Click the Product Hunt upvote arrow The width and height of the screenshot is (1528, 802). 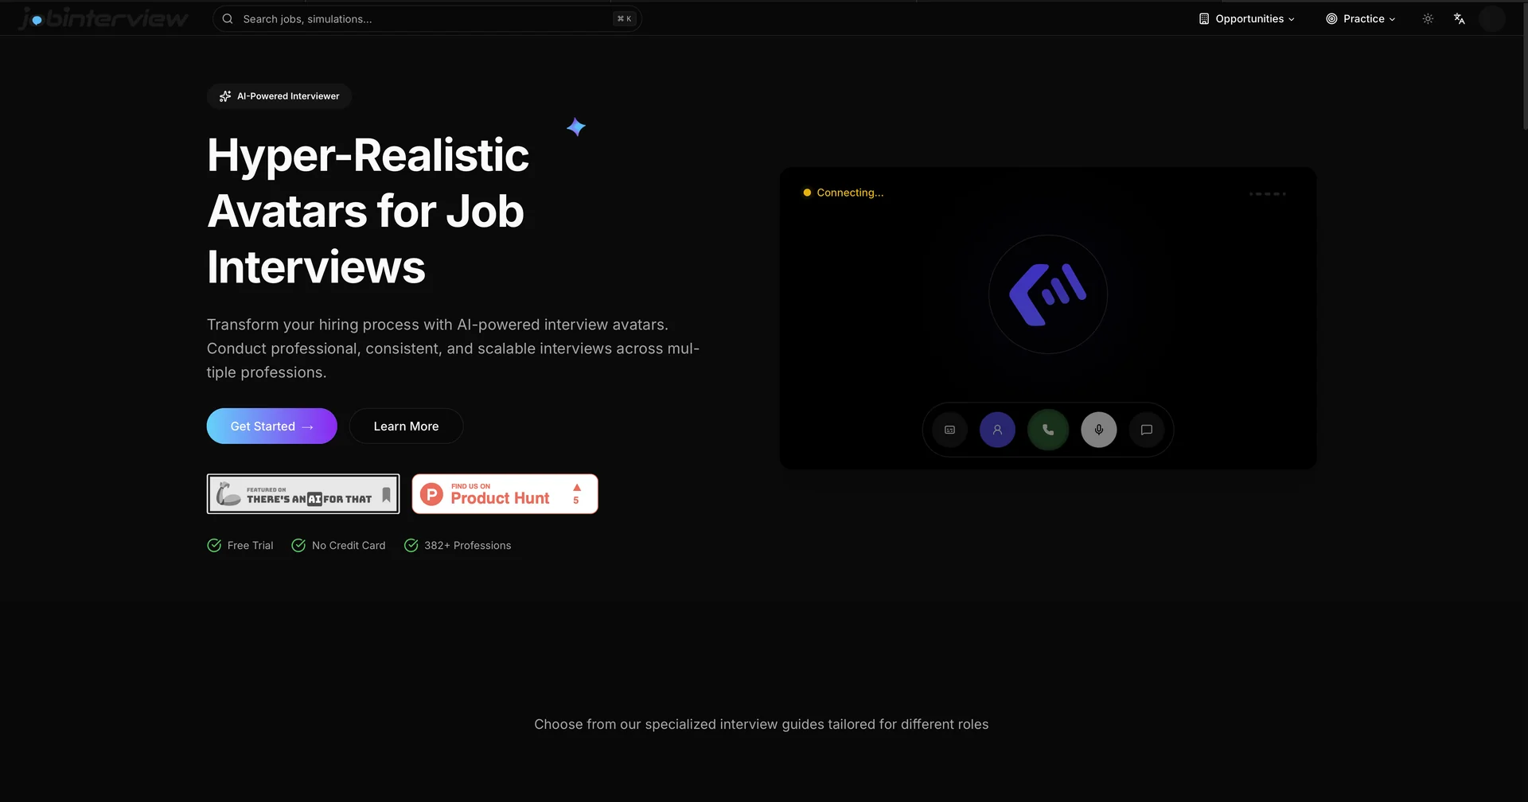pyautogui.click(x=577, y=488)
